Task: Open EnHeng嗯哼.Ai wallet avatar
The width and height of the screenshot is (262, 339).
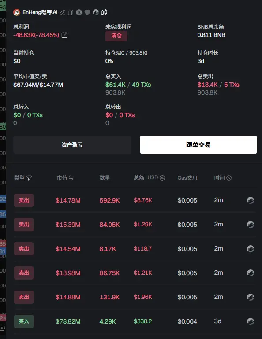Action: click(17, 12)
